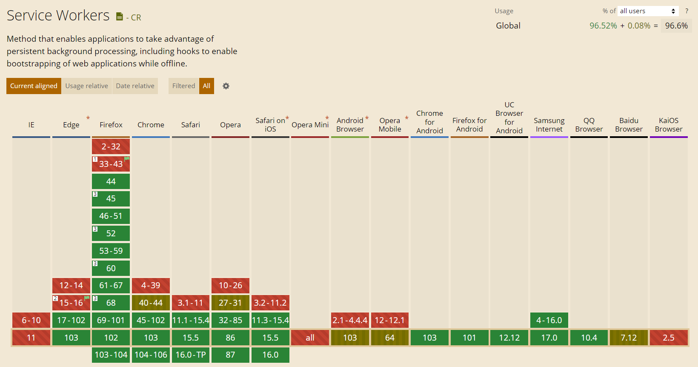The height and width of the screenshot is (367, 698).
Task: Select Safari 16.0-TP future version cell
Action: [191, 355]
